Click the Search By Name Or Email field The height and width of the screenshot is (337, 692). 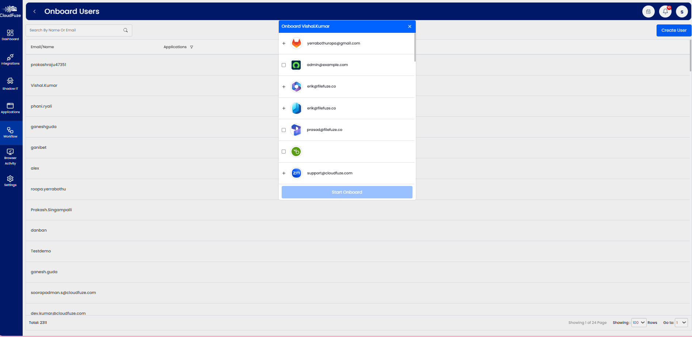(75, 30)
